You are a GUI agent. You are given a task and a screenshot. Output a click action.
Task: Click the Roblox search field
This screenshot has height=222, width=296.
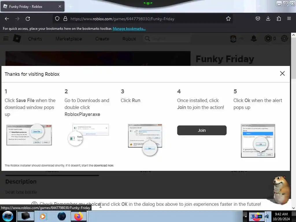[167, 39]
